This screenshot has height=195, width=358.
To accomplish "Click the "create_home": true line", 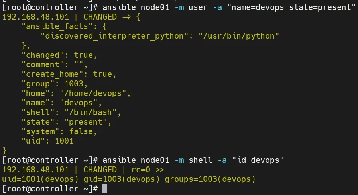I will coord(69,74).
